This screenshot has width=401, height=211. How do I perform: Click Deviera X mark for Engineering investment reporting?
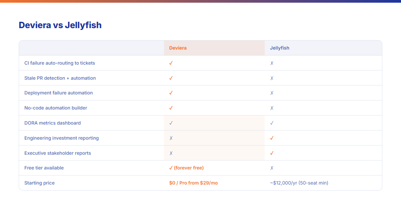(x=171, y=138)
